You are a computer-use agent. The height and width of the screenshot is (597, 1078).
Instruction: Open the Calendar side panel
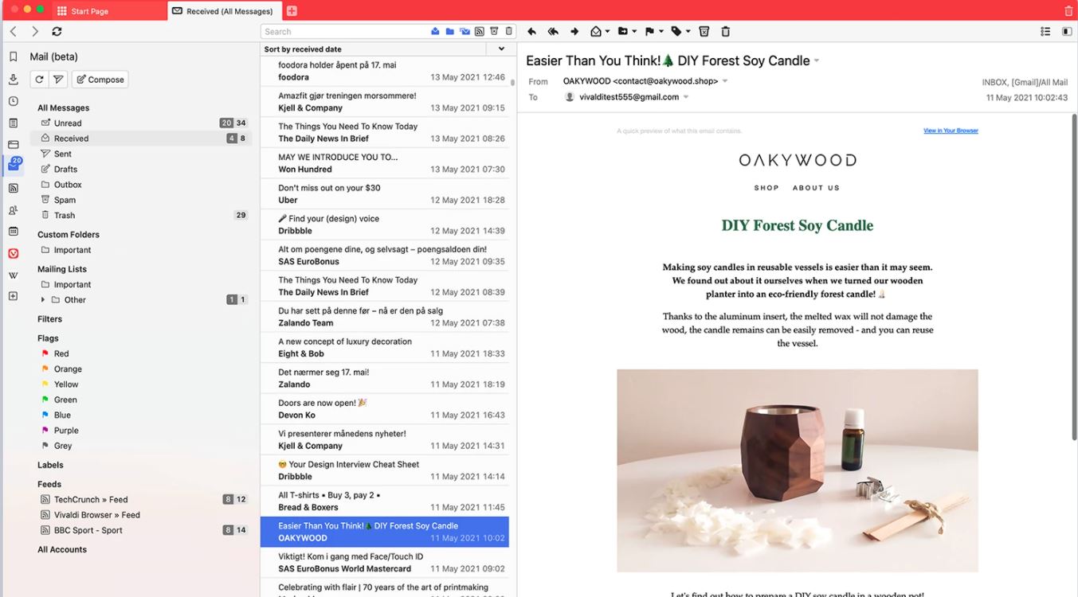(x=13, y=231)
